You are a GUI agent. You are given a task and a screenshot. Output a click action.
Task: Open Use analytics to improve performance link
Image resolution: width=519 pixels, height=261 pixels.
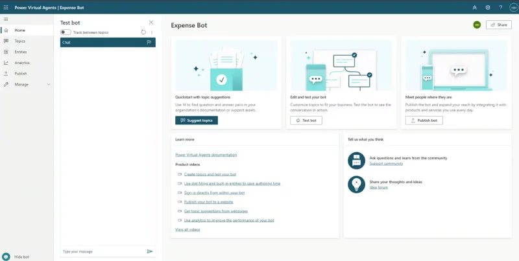[229, 220]
